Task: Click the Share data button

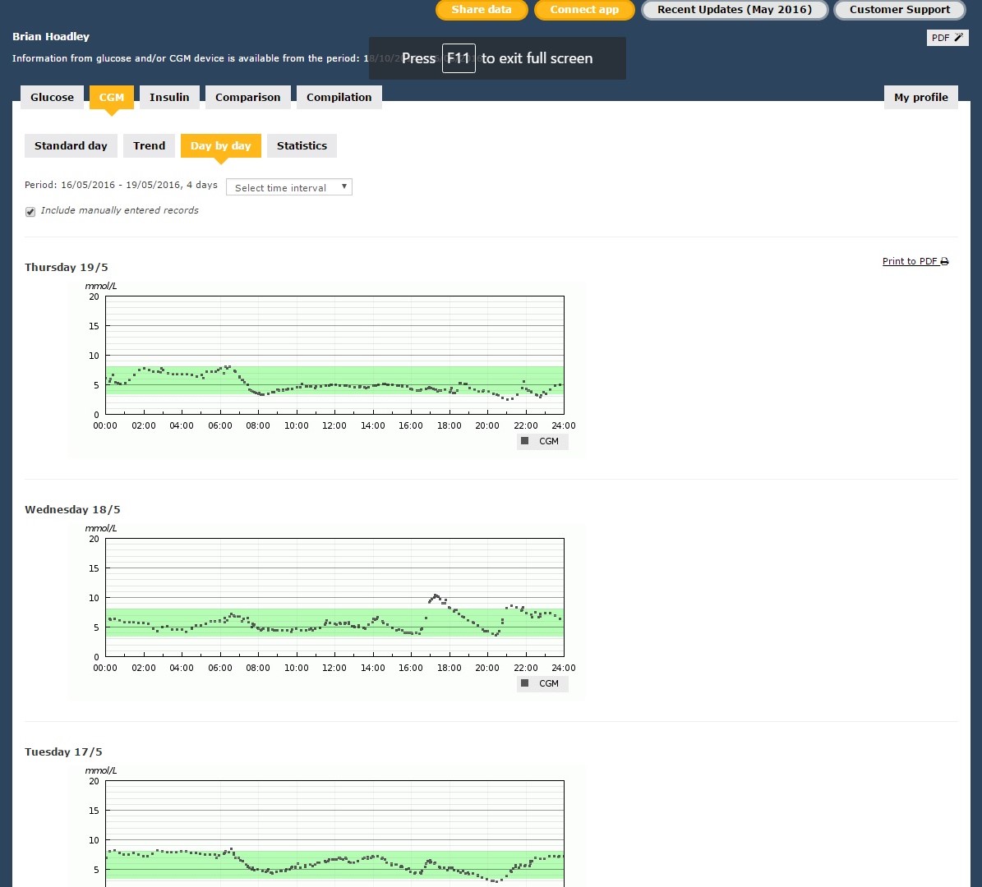Action: click(x=481, y=10)
